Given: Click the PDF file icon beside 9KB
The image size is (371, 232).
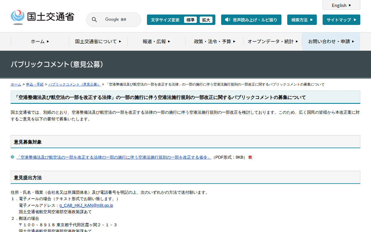Looking at the screenshot, I should coord(251,157).
